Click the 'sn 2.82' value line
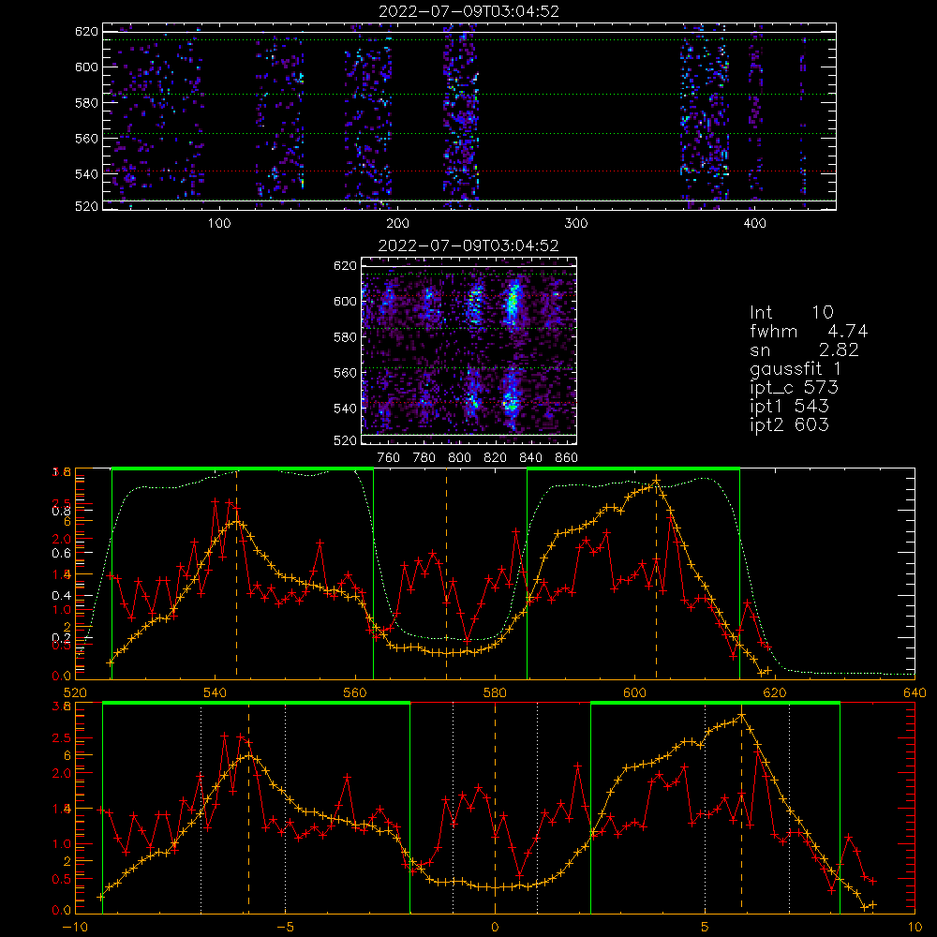 [x=804, y=350]
